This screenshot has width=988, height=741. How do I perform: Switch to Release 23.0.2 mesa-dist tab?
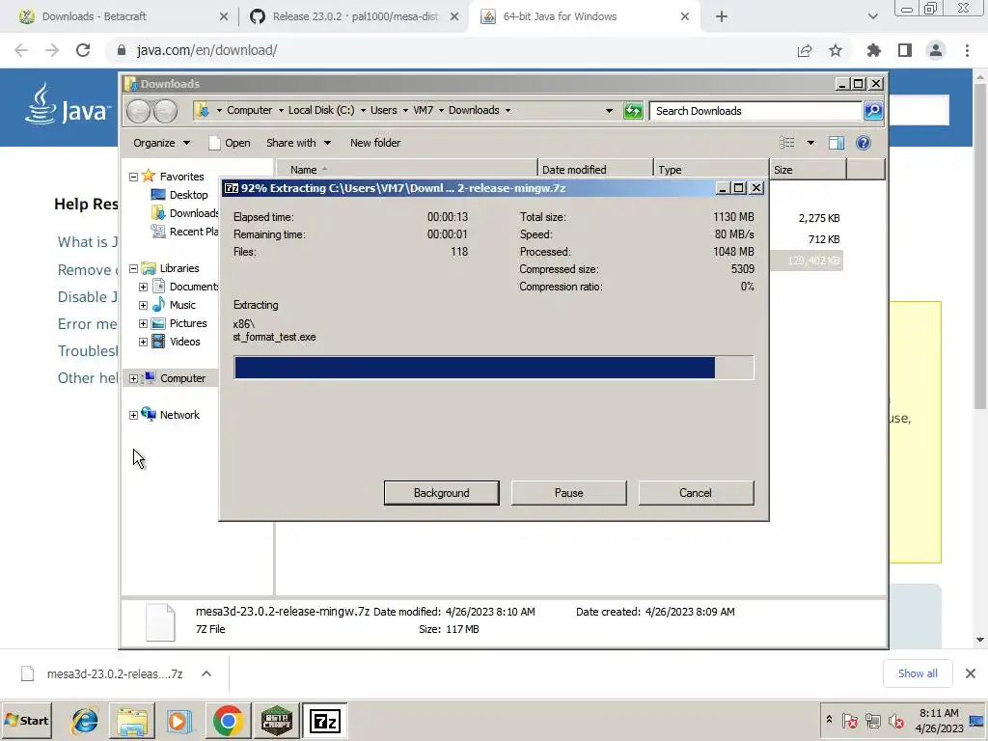pyautogui.click(x=353, y=16)
